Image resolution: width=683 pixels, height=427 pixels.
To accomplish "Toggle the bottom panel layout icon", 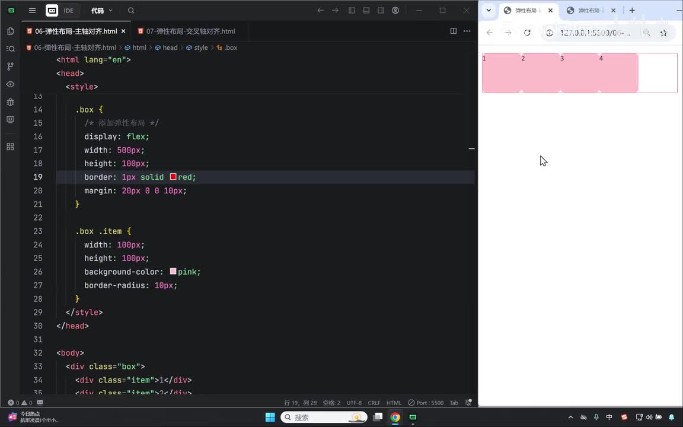I will point(366,11).
